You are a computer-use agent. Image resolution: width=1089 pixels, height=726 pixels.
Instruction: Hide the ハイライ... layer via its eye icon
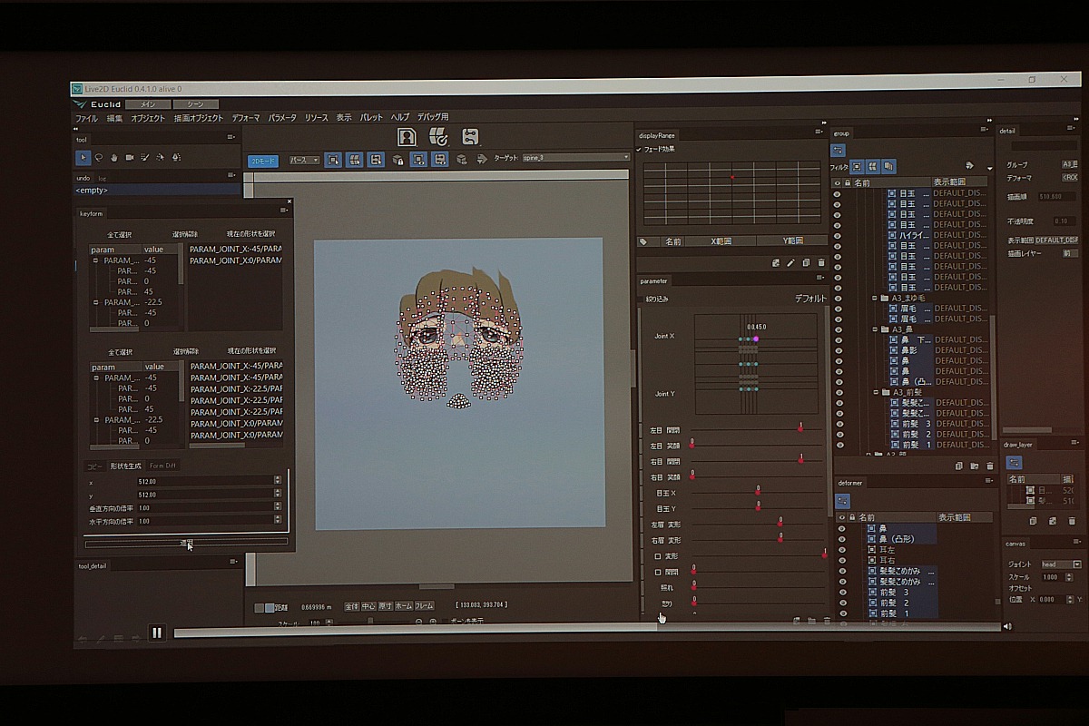pos(837,235)
